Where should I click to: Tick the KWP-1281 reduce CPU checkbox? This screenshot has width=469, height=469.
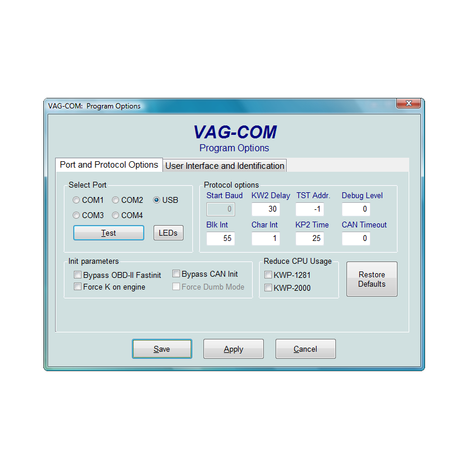tap(269, 274)
